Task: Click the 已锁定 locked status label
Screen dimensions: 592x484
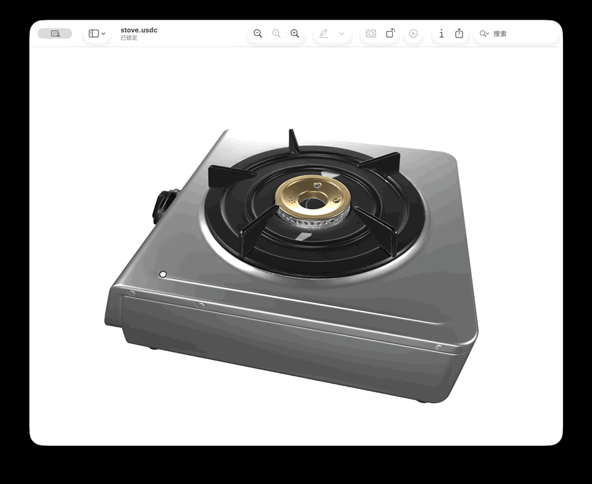Action: click(129, 38)
